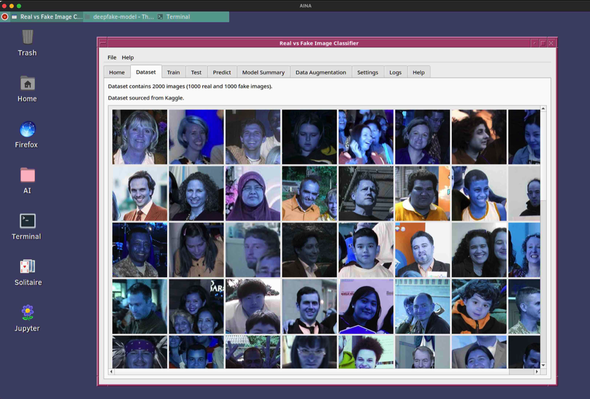Select the first thumbnail of blonde woman
The image size is (590, 399).
[x=140, y=137]
